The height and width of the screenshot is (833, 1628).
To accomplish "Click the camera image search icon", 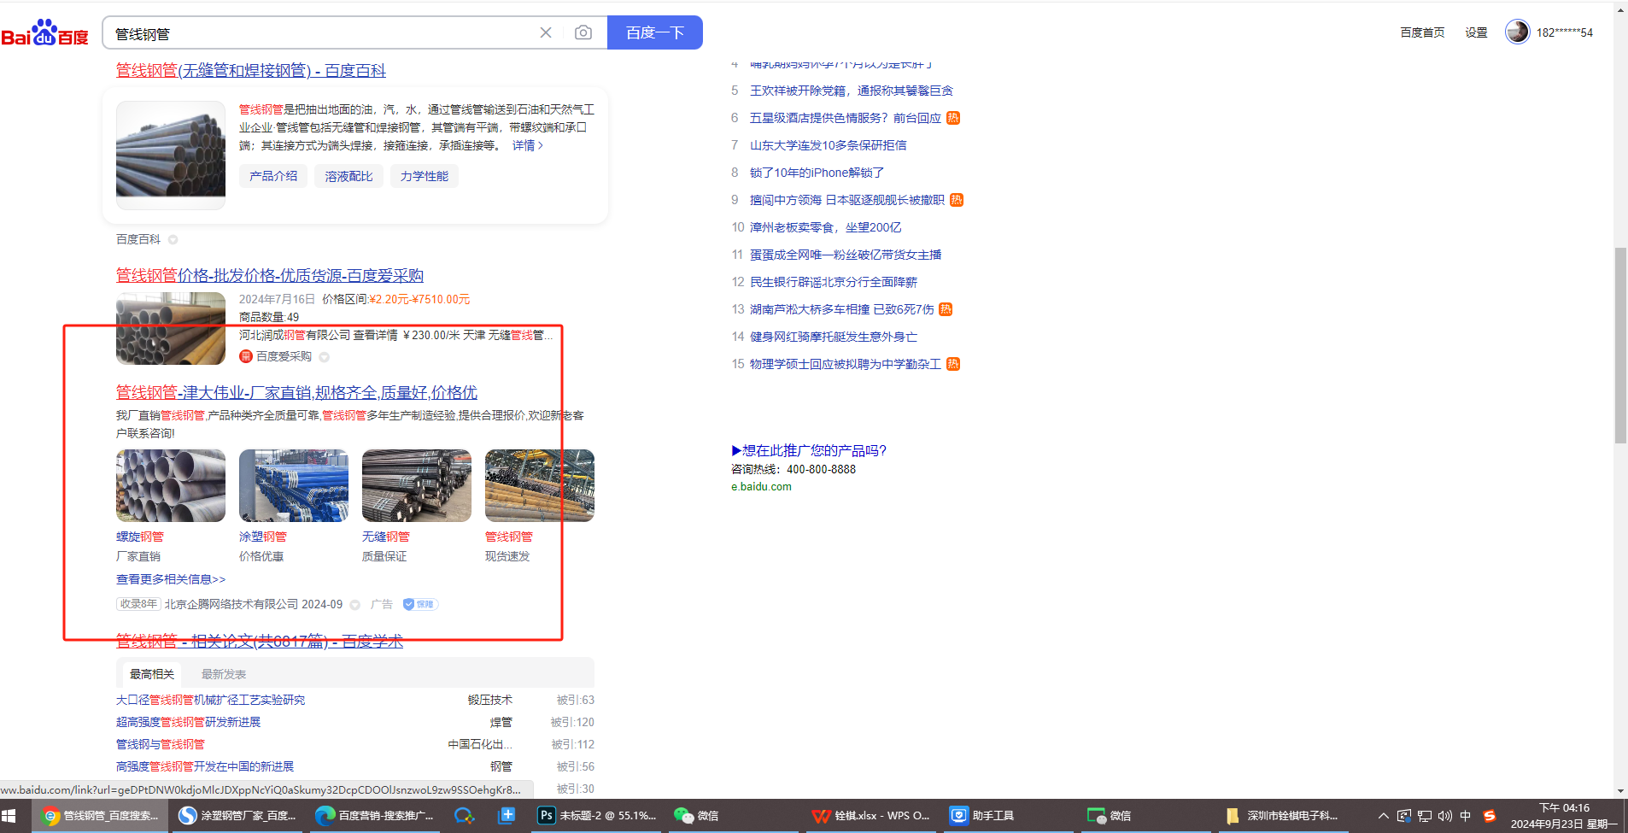I will coord(583,32).
